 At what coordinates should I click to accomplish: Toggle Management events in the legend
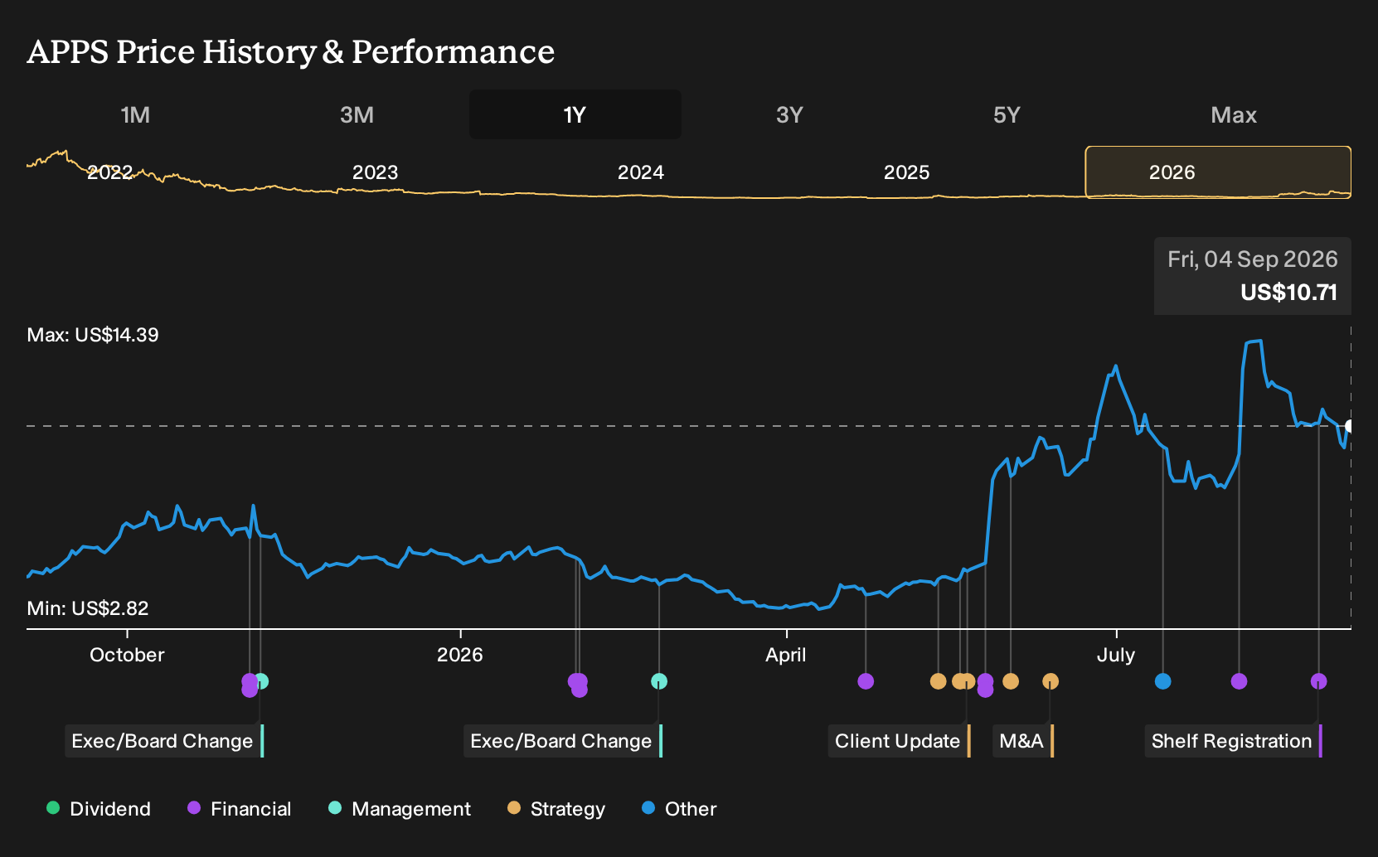pyautogui.click(x=400, y=809)
